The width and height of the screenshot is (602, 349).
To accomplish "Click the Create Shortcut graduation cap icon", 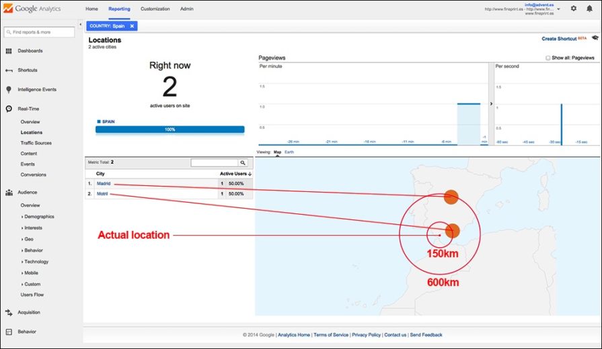I will [595, 38].
